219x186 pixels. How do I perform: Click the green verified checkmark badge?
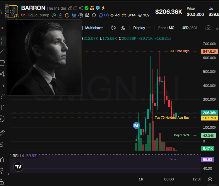coord(86,8)
